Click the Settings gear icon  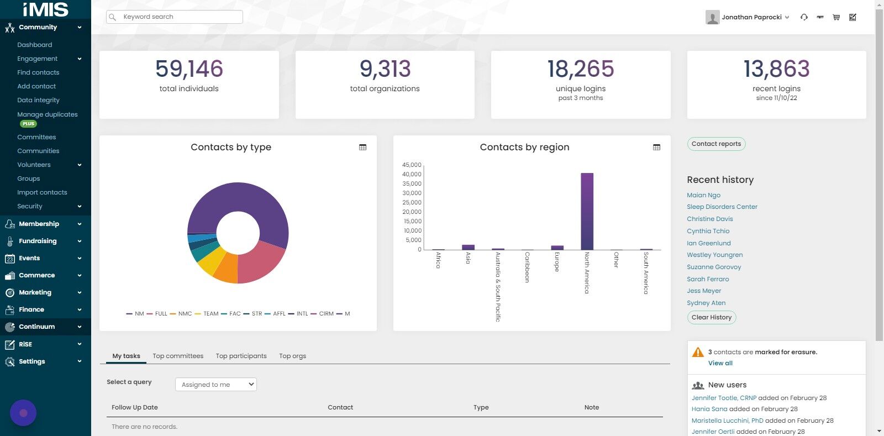tap(9, 361)
